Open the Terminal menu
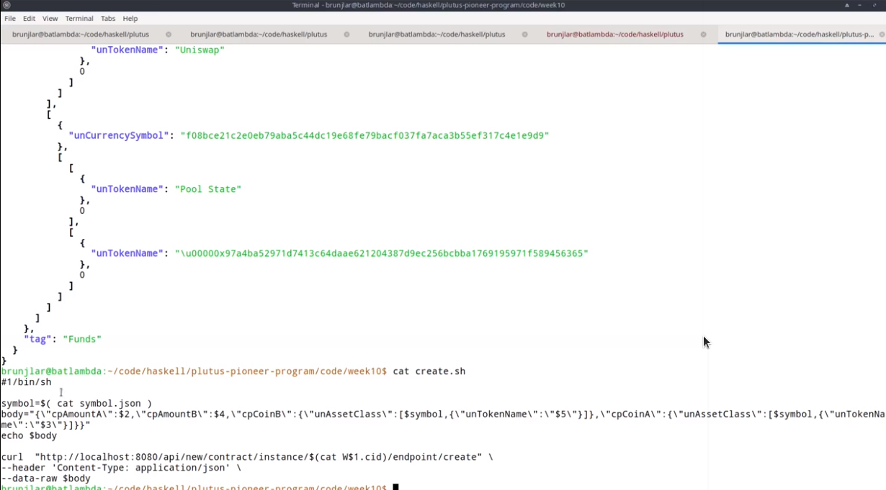The height and width of the screenshot is (490, 886). click(79, 19)
